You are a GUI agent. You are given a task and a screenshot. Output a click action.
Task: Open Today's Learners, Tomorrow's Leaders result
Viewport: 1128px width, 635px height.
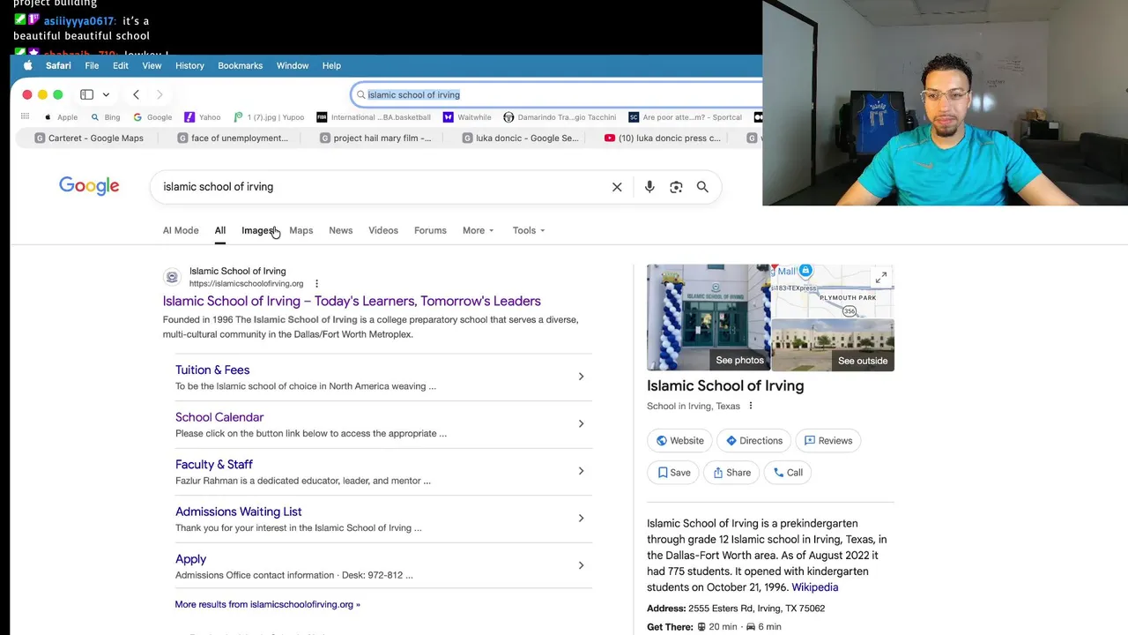pyautogui.click(x=352, y=301)
